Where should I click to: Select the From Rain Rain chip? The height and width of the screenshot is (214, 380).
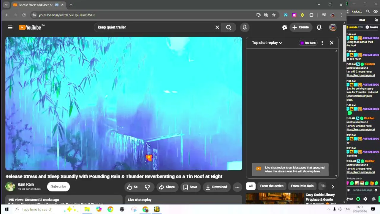(x=302, y=186)
